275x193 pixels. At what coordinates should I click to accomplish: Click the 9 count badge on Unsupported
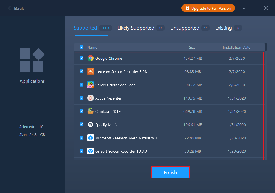[205, 28]
